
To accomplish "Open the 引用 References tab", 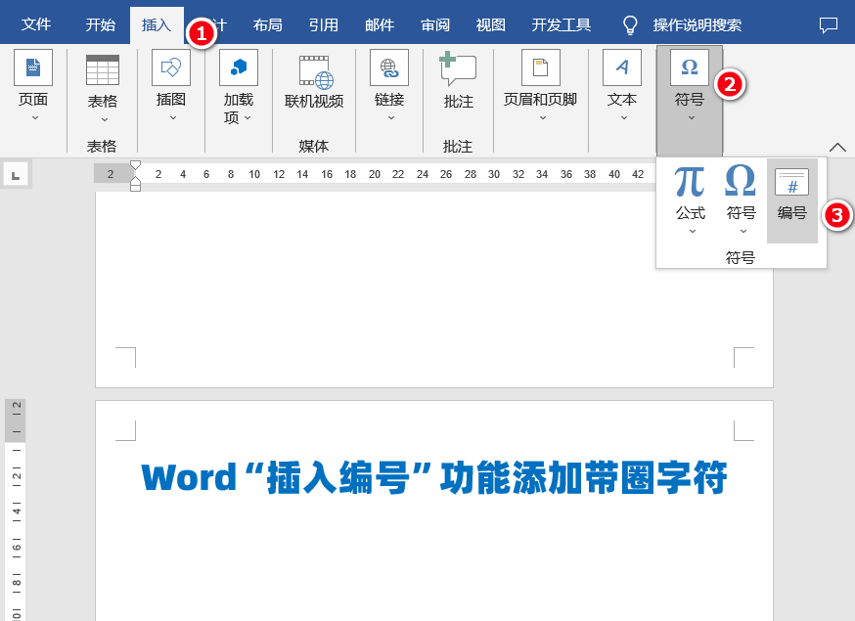I will (x=324, y=25).
